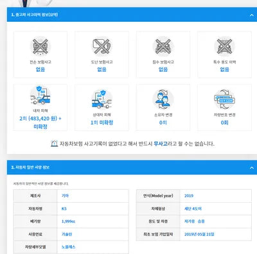Click the 내차 피해 insurance icon
Screen dimensions: 257x254
(x=40, y=95)
